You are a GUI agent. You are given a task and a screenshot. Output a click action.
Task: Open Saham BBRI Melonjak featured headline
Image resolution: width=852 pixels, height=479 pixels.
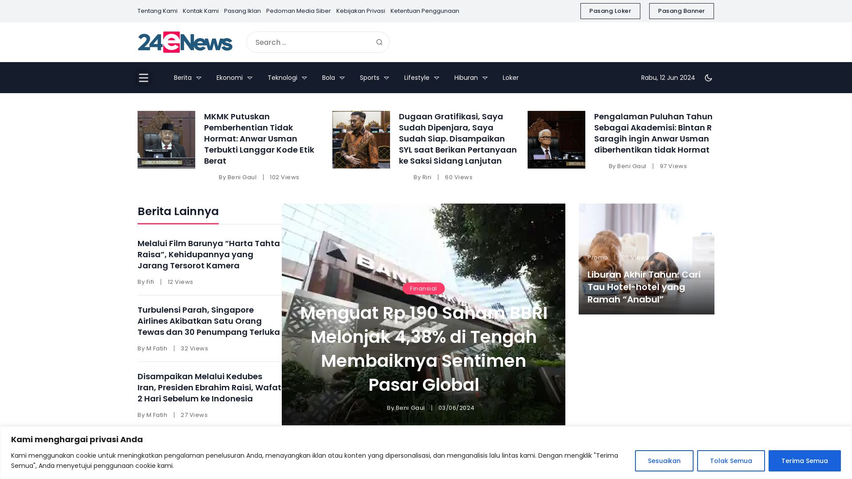(423, 349)
